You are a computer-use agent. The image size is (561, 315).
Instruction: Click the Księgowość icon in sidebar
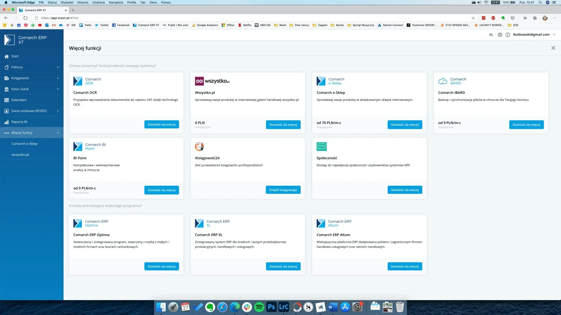[x=6, y=78]
